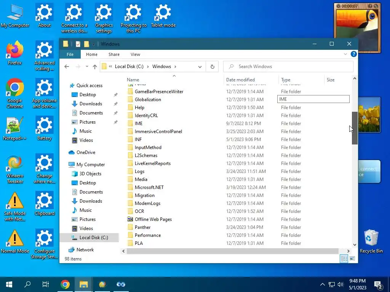Switch to the Share ribbon tab
Viewport: 390px width, 292px height.
(x=114, y=54)
